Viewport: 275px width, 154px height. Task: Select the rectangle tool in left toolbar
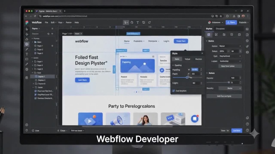click(27, 59)
